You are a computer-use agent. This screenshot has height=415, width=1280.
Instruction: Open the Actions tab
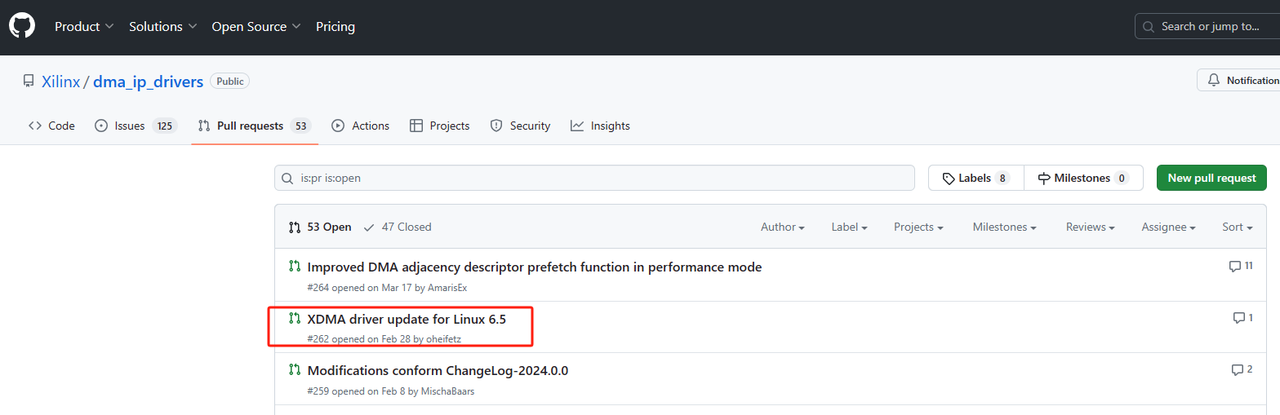[x=360, y=126]
